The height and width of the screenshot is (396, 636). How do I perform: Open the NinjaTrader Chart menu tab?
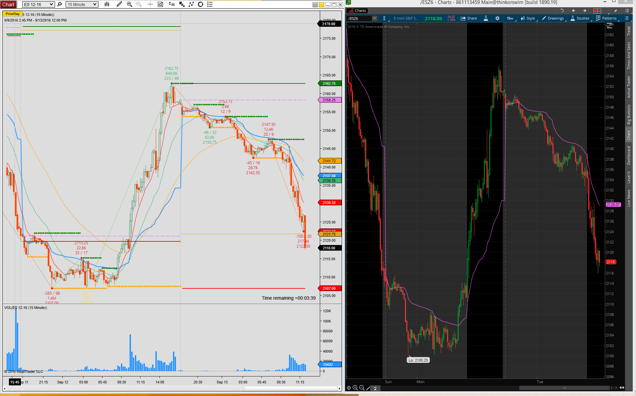(x=8, y=4)
